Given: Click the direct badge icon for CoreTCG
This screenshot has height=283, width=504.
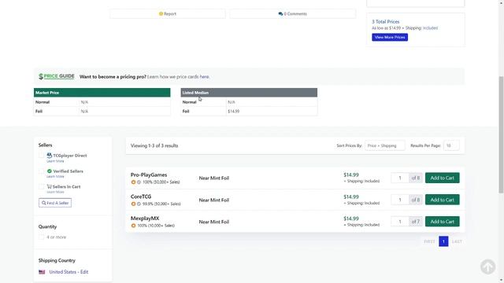Looking at the screenshot, I should tap(139, 204).
